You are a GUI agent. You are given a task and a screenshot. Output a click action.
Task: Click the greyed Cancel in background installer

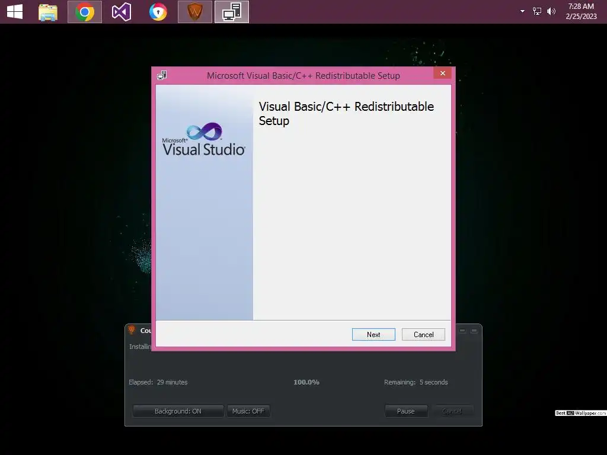(x=452, y=411)
